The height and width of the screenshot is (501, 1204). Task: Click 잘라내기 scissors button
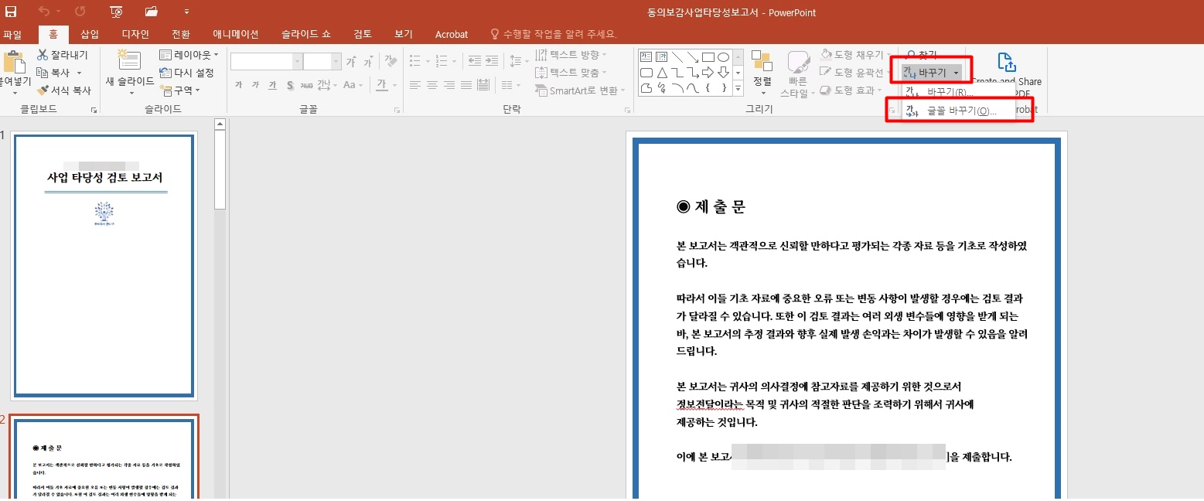(63, 55)
